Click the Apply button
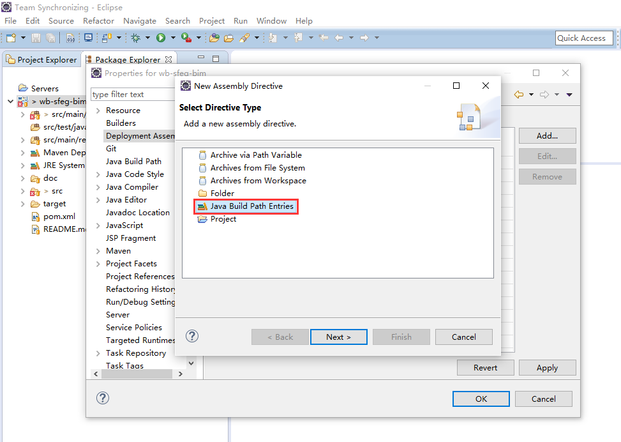The width and height of the screenshot is (621, 442). (x=548, y=367)
